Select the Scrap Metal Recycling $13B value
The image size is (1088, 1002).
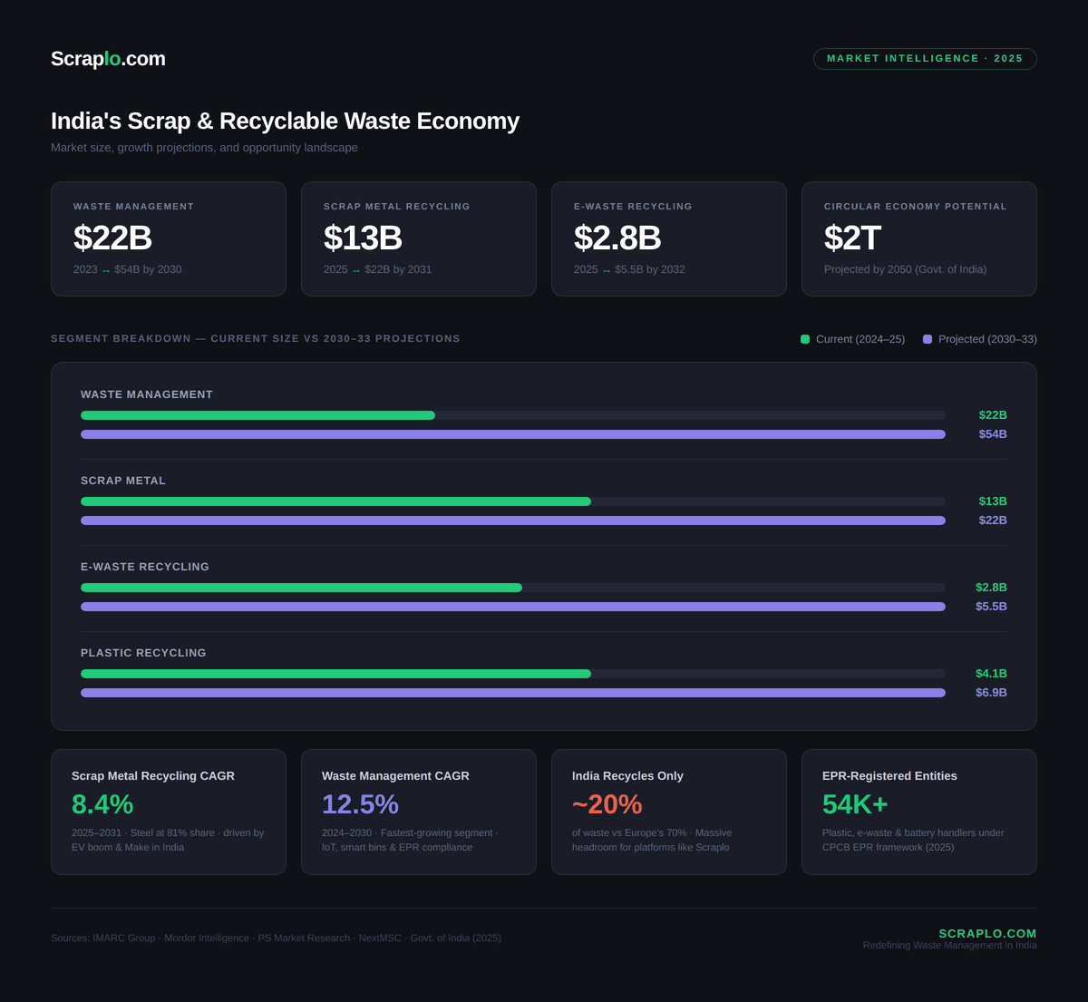363,238
